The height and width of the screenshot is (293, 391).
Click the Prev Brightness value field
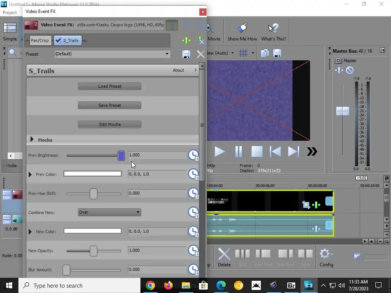[x=157, y=155]
